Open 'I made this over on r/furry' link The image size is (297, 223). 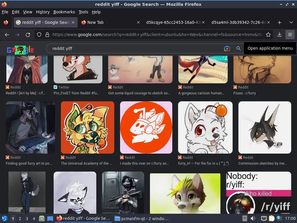pyautogui.click(x=144, y=163)
